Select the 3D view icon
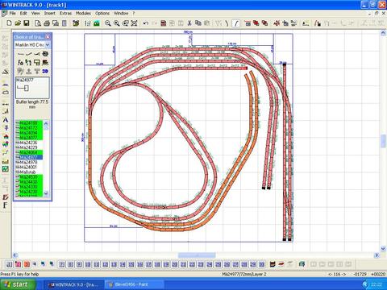 (45, 71)
